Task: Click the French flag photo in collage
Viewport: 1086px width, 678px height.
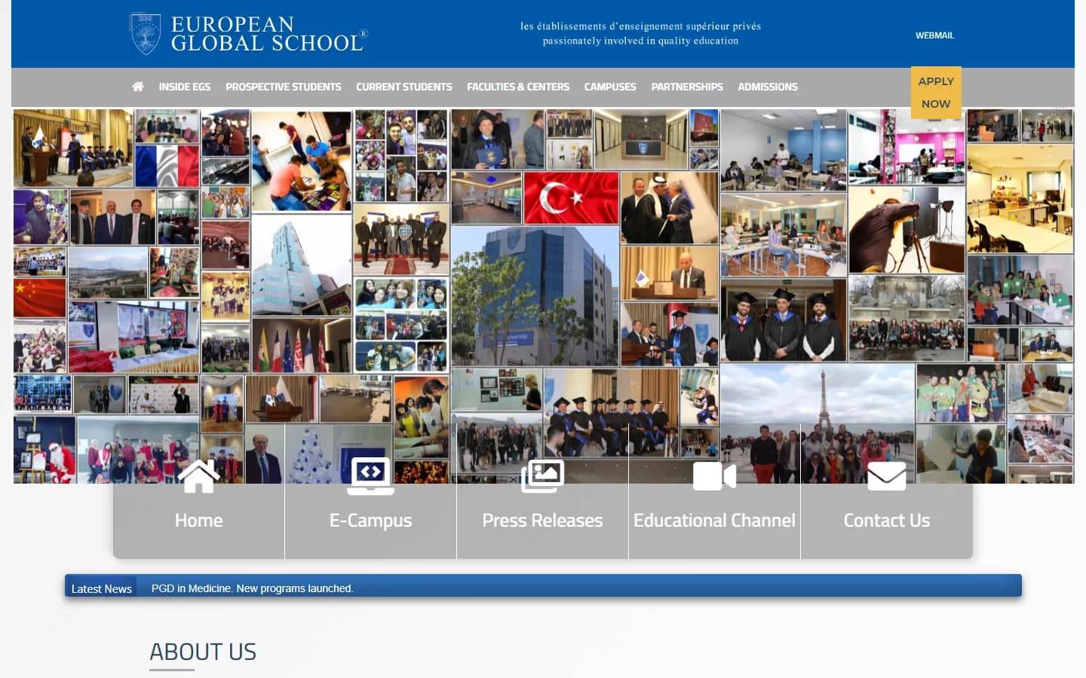Action: coord(167,166)
